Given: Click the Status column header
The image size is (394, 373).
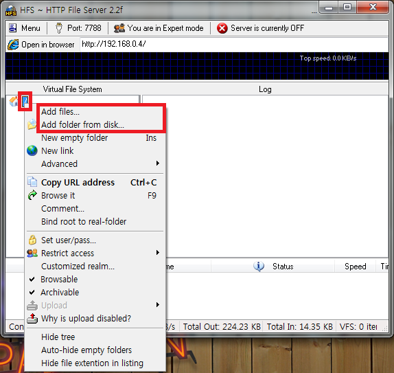Looking at the screenshot, I should pos(273,266).
